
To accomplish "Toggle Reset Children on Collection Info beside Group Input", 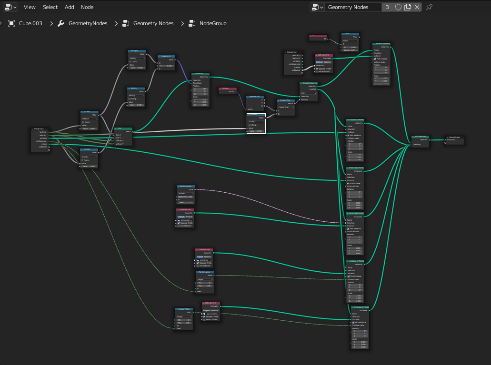I will coord(317,72).
